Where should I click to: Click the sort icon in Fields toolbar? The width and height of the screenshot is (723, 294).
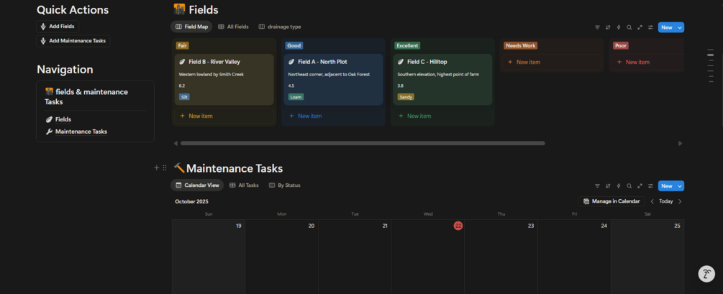pos(608,27)
